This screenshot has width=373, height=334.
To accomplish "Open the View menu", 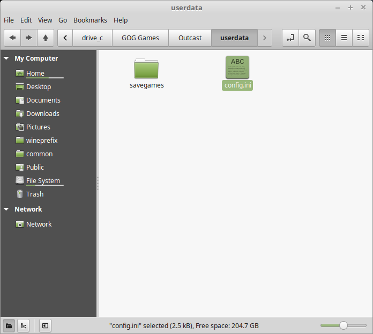I will click(x=45, y=20).
